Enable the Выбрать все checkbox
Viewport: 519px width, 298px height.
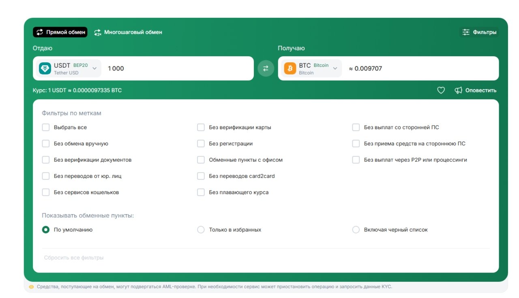click(46, 127)
